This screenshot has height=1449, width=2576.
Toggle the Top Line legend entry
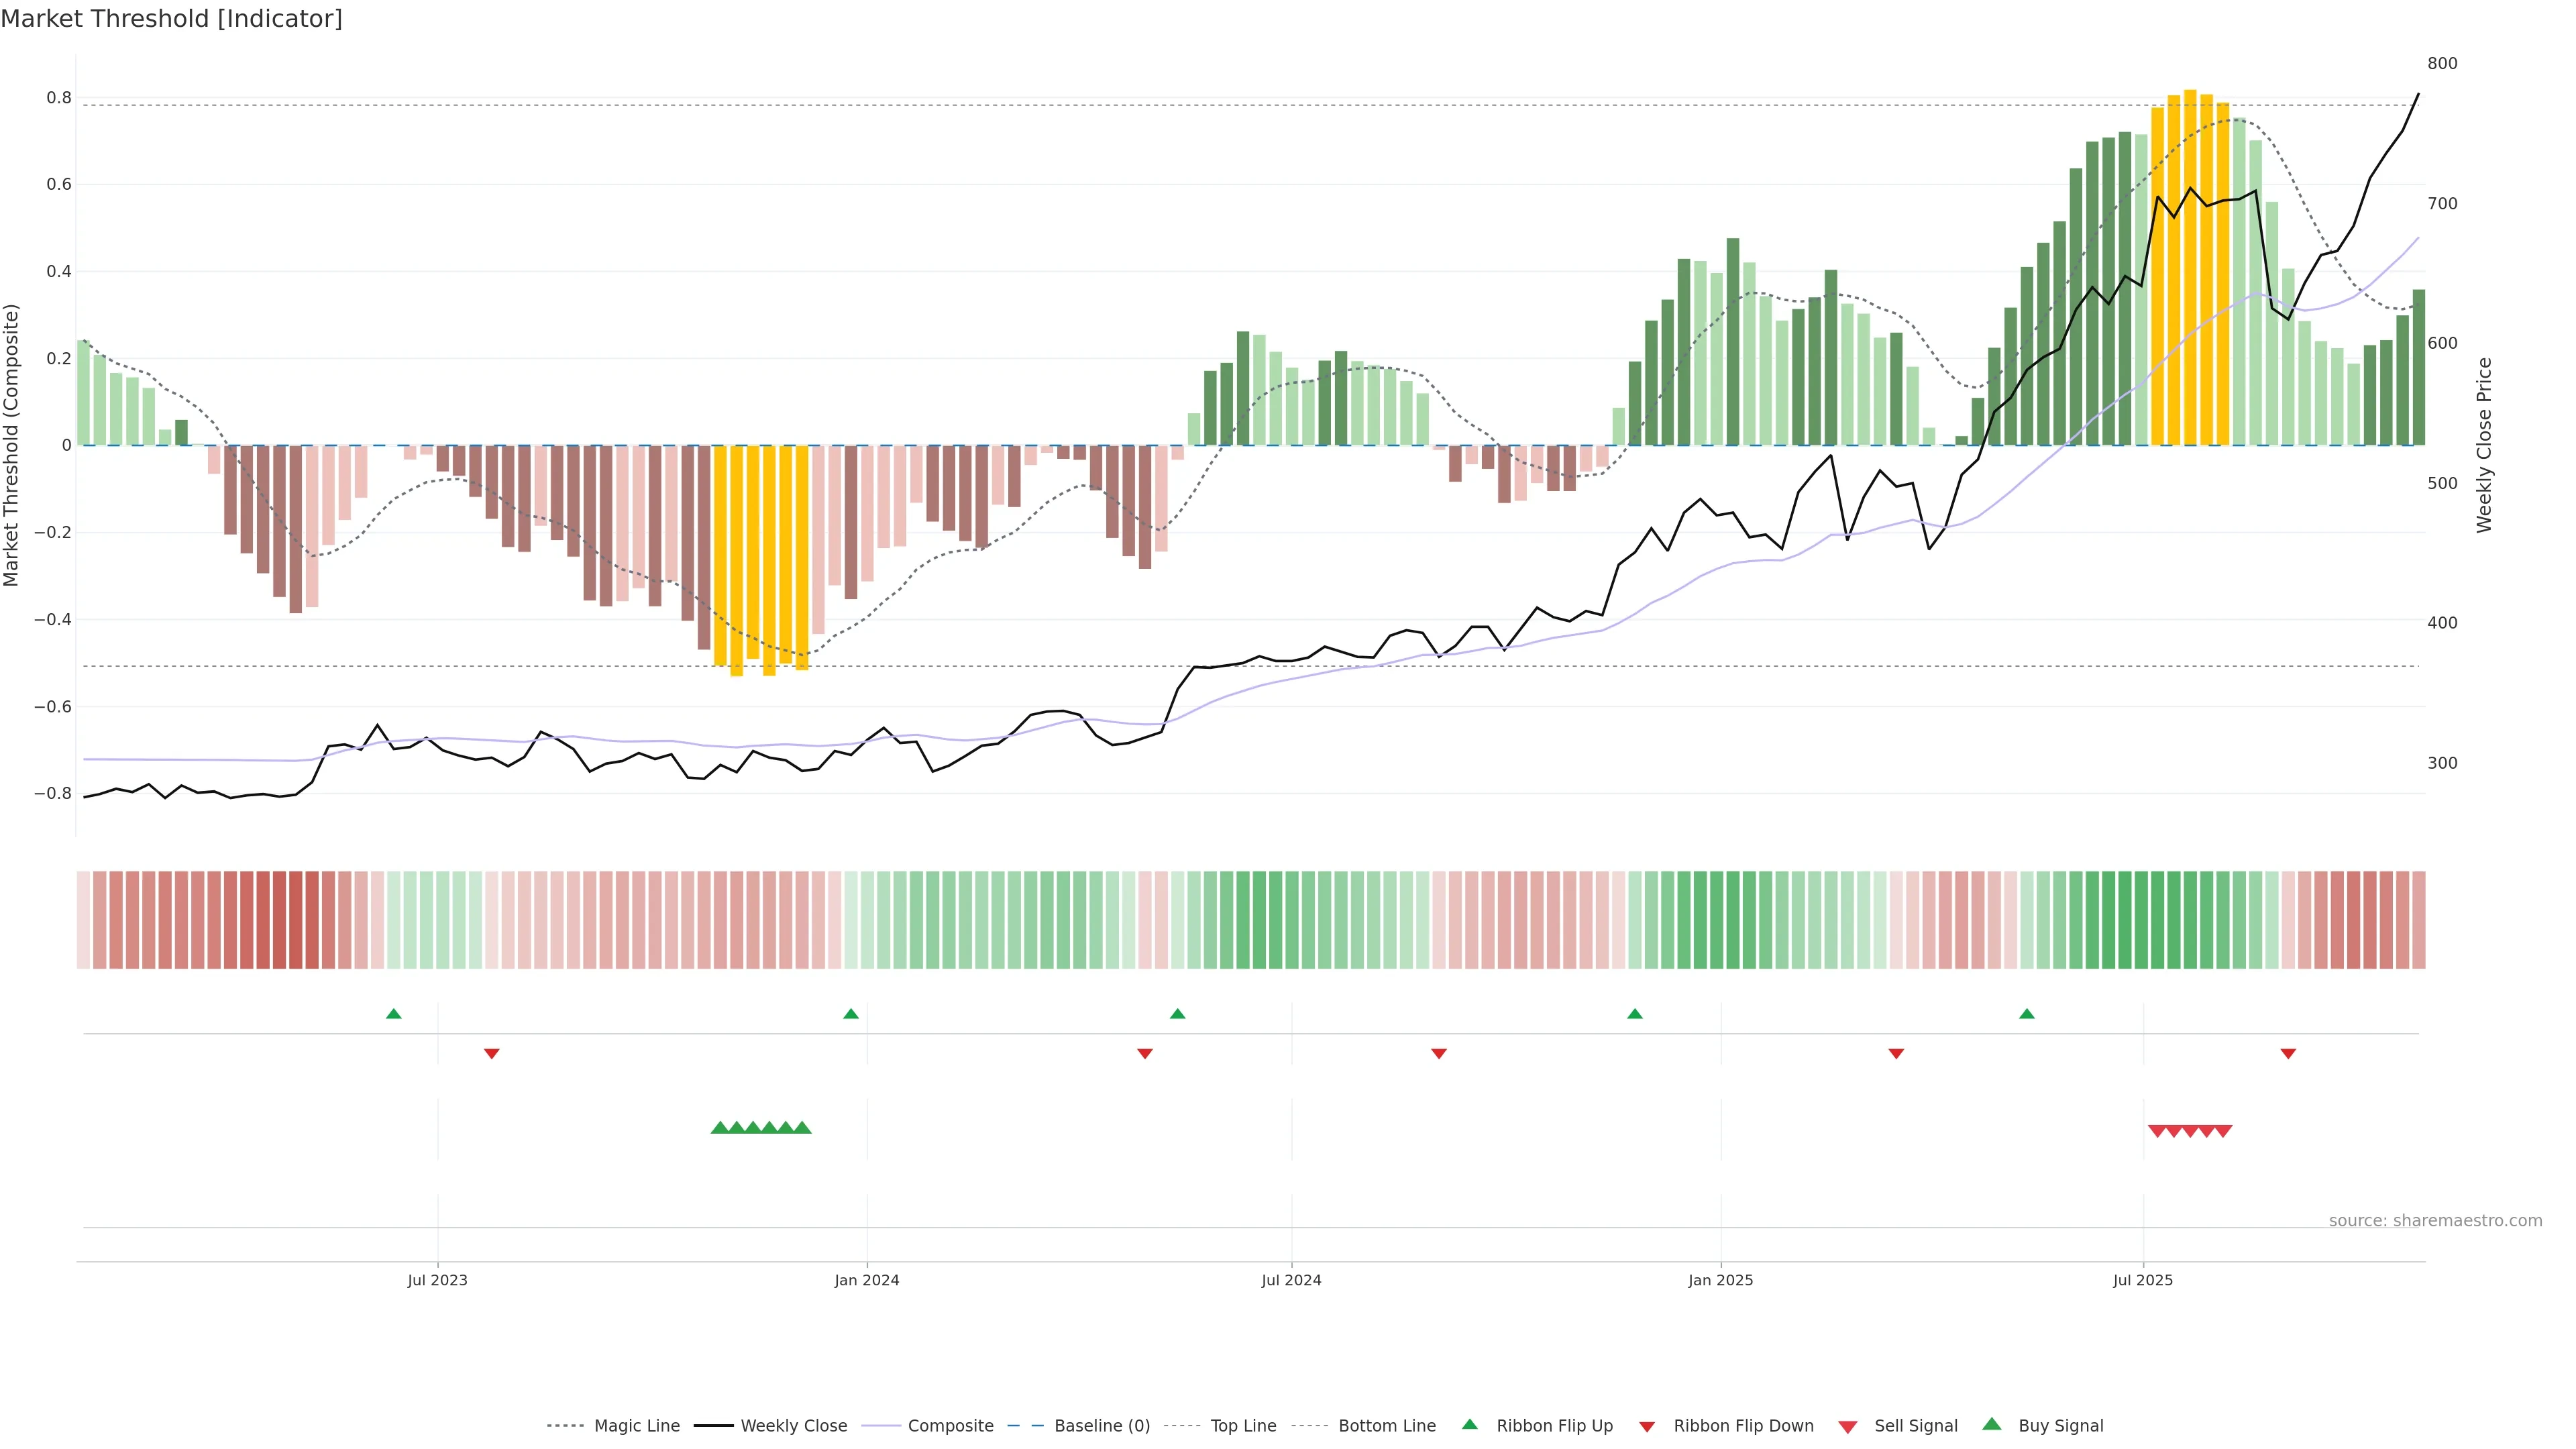(1243, 1426)
